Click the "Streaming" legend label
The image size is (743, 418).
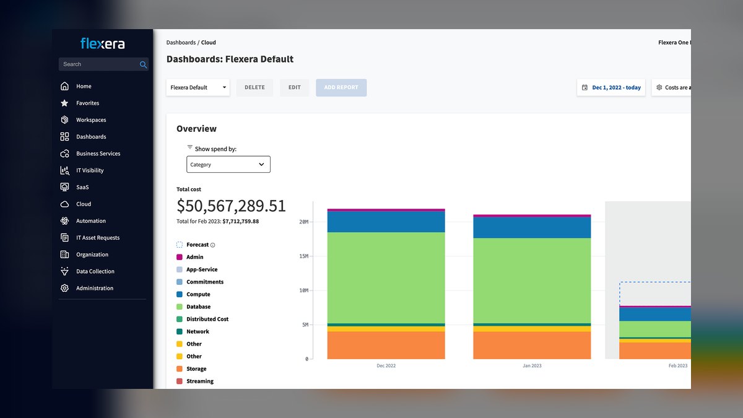pos(200,381)
